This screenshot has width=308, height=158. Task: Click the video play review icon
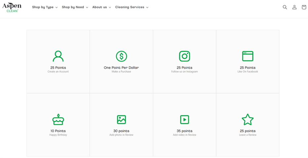[x=184, y=120]
